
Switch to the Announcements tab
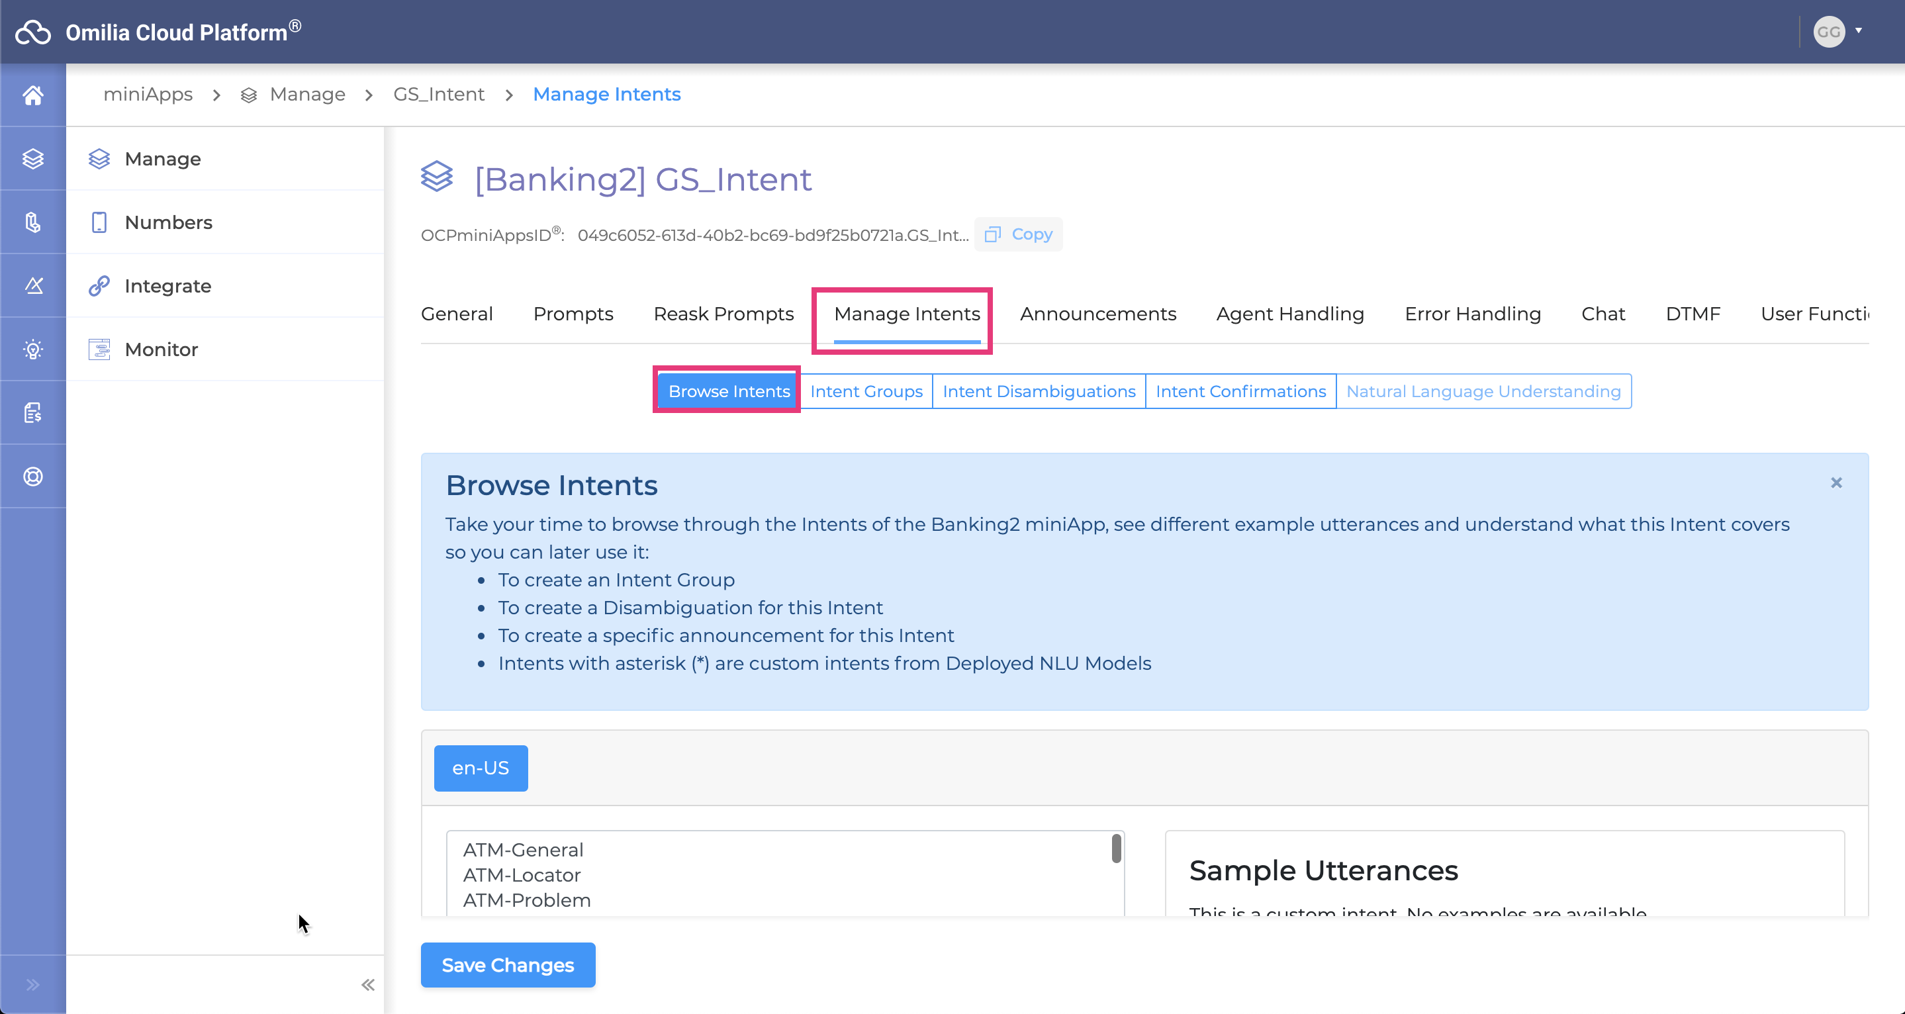1098,314
